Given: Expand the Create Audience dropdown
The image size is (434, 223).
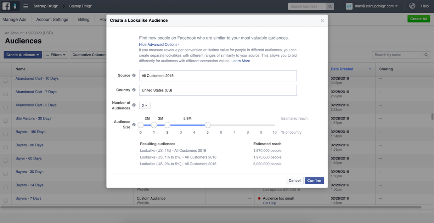Looking at the screenshot, I should click(23, 55).
